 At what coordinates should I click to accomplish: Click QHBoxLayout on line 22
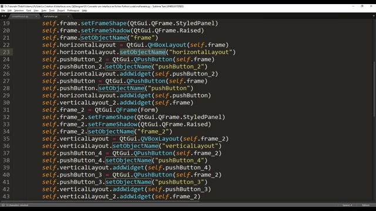pos(167,45)
